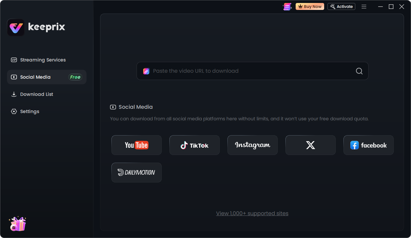Open the Facebook platform tile
The width and height of the screenshot is (411, 238).
(x=369, y=145)
